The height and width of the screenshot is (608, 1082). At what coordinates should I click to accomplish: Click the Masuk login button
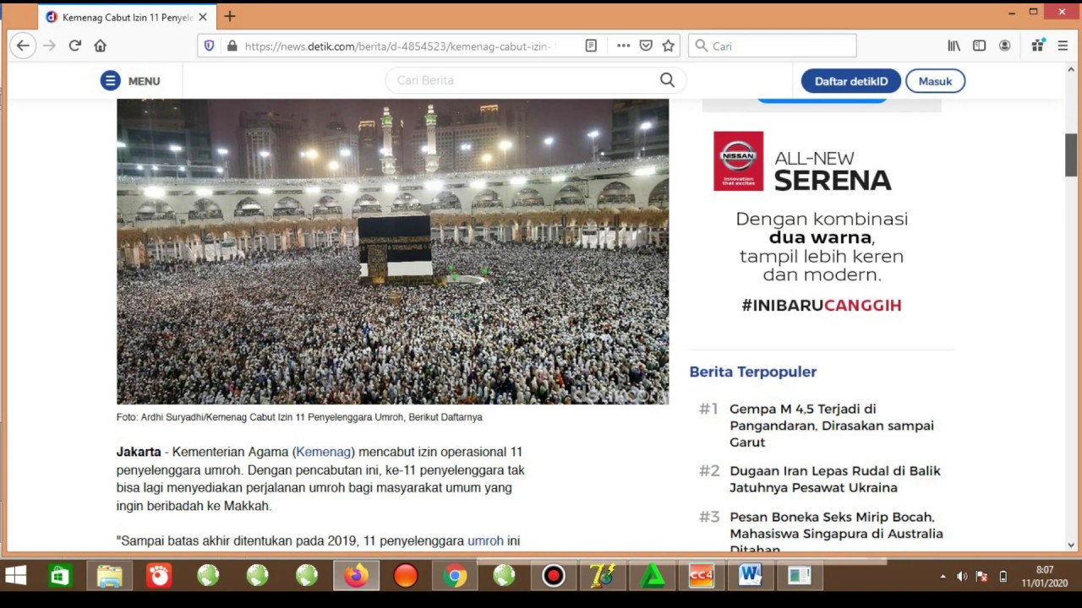pyautogui.click(x=935, y=81)
